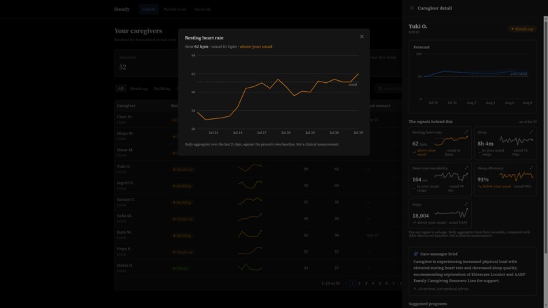Click the caregiver search input field

(x=389, y=88)
